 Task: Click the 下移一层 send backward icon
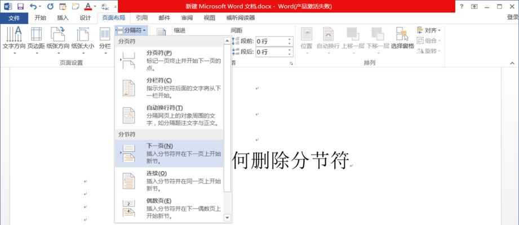[378, 34]
